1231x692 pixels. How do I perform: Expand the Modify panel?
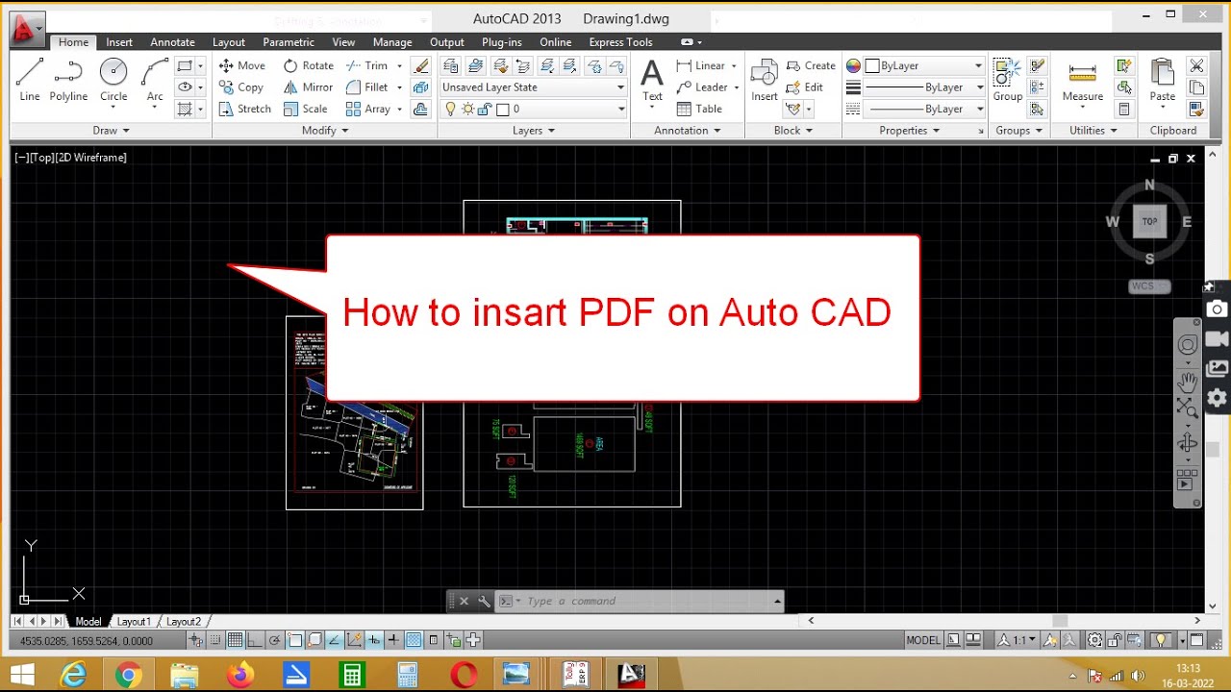click(324, 131)
